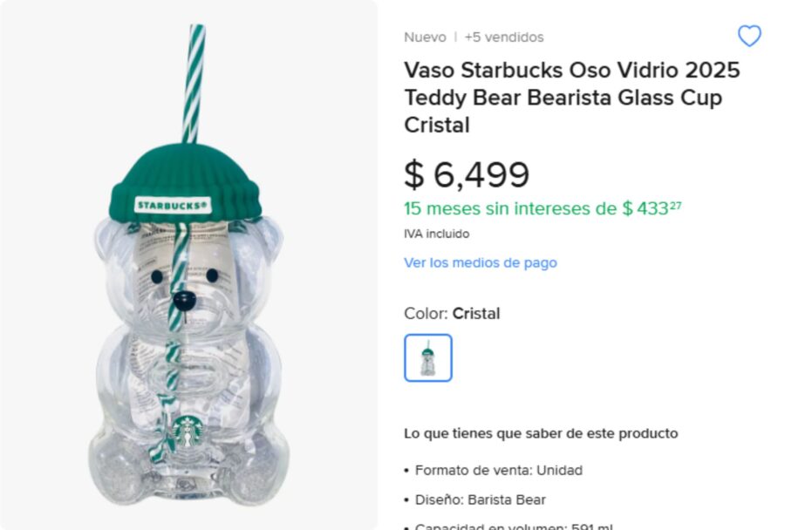
Task: Click the product title text
Action: click(571, 97)
